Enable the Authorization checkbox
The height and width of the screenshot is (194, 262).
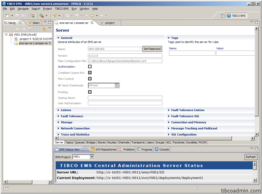90,67
